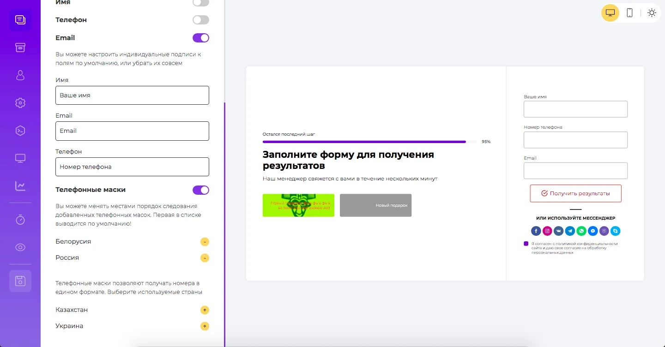
Task: Click the WhatsApp icon in preview
Action: click(x=581, y=231)
